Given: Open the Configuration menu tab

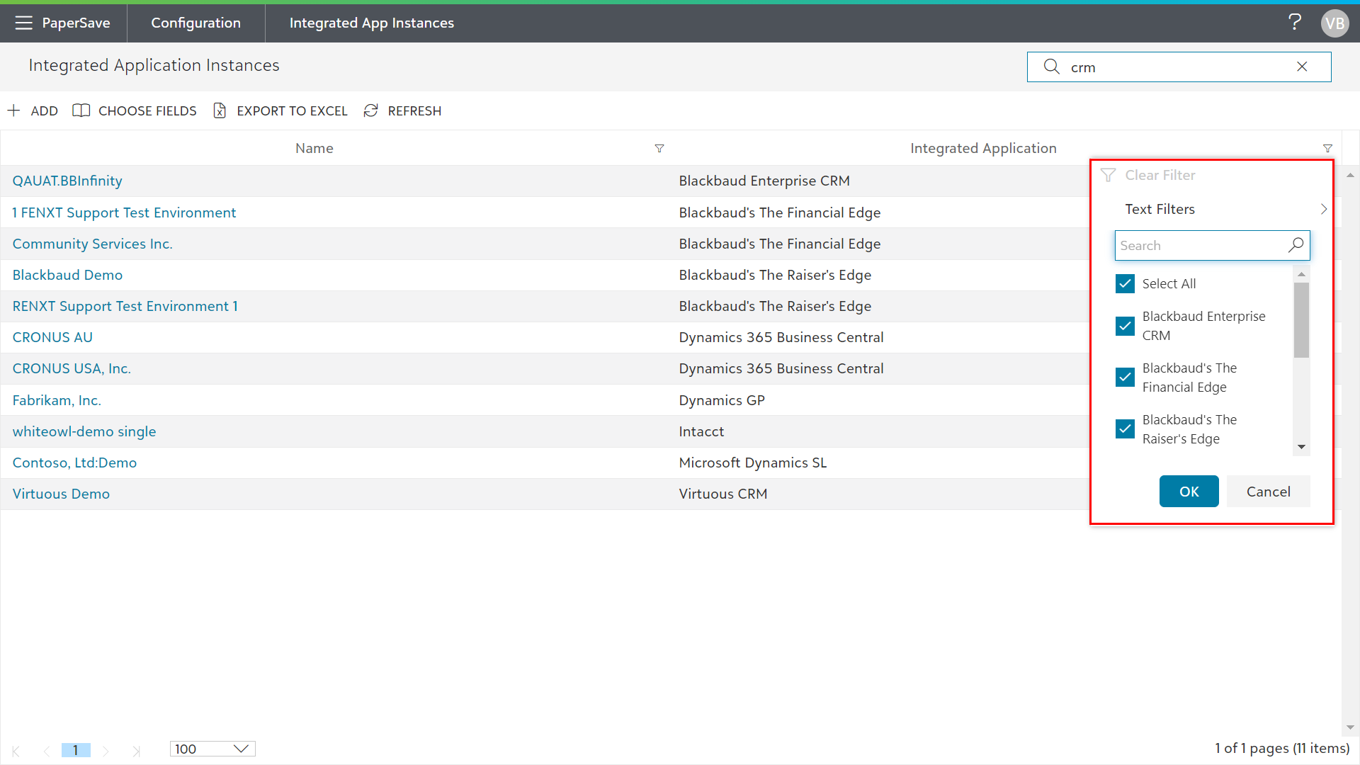Looking at the screenshot, I should [x=195, y=23].
